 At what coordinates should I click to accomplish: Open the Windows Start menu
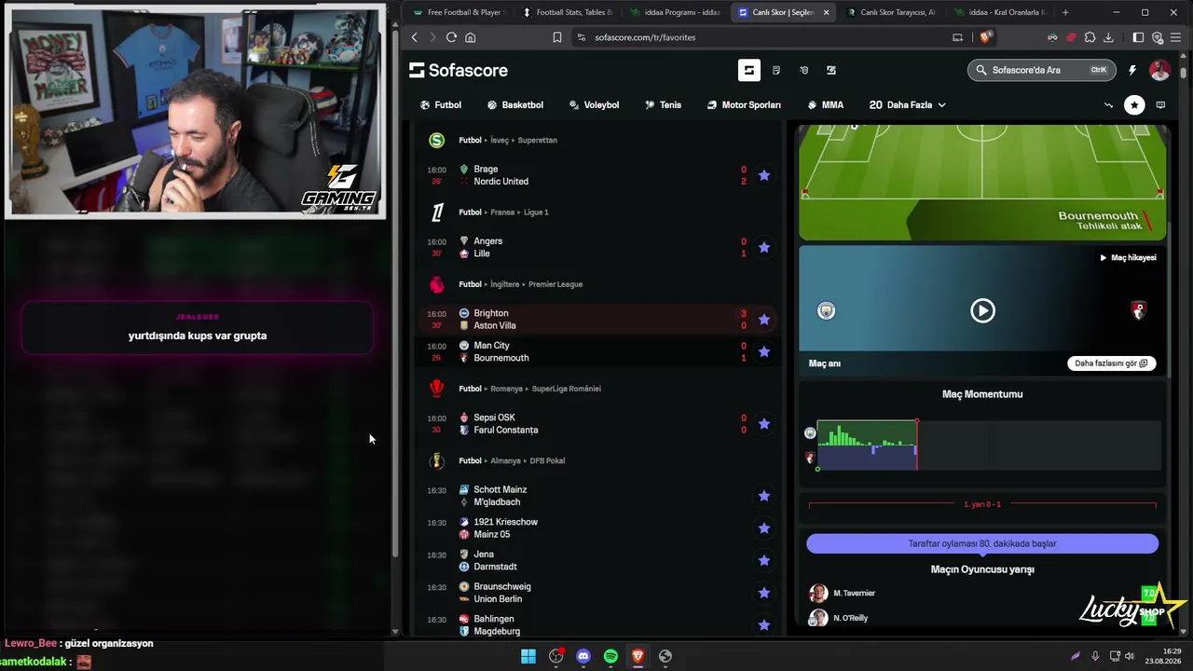coord(528,656)
